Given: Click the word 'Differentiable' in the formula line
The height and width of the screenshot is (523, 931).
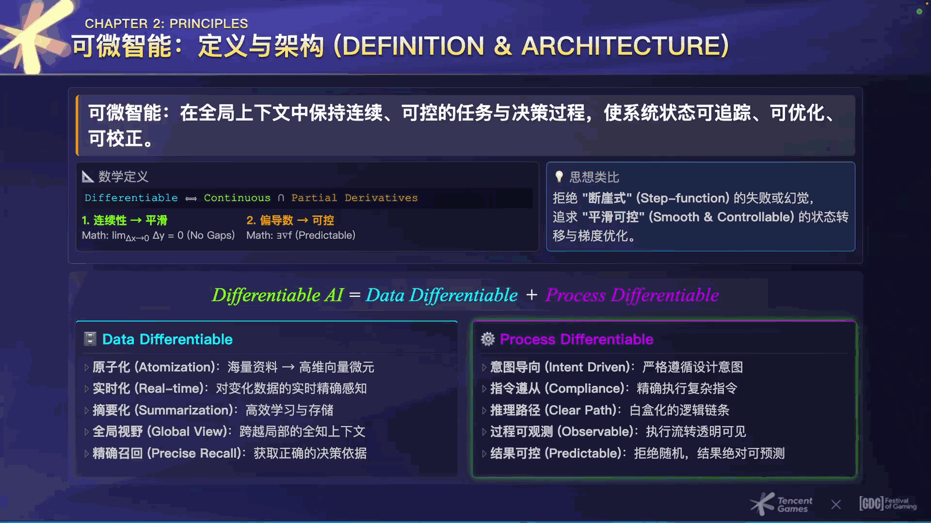Looking at the screenshot, I should tap(132, 198).
